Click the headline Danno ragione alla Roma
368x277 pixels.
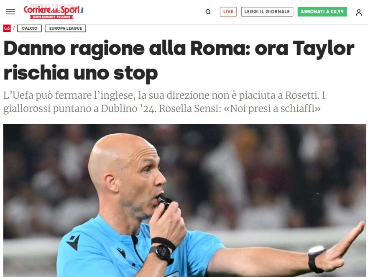127,49
